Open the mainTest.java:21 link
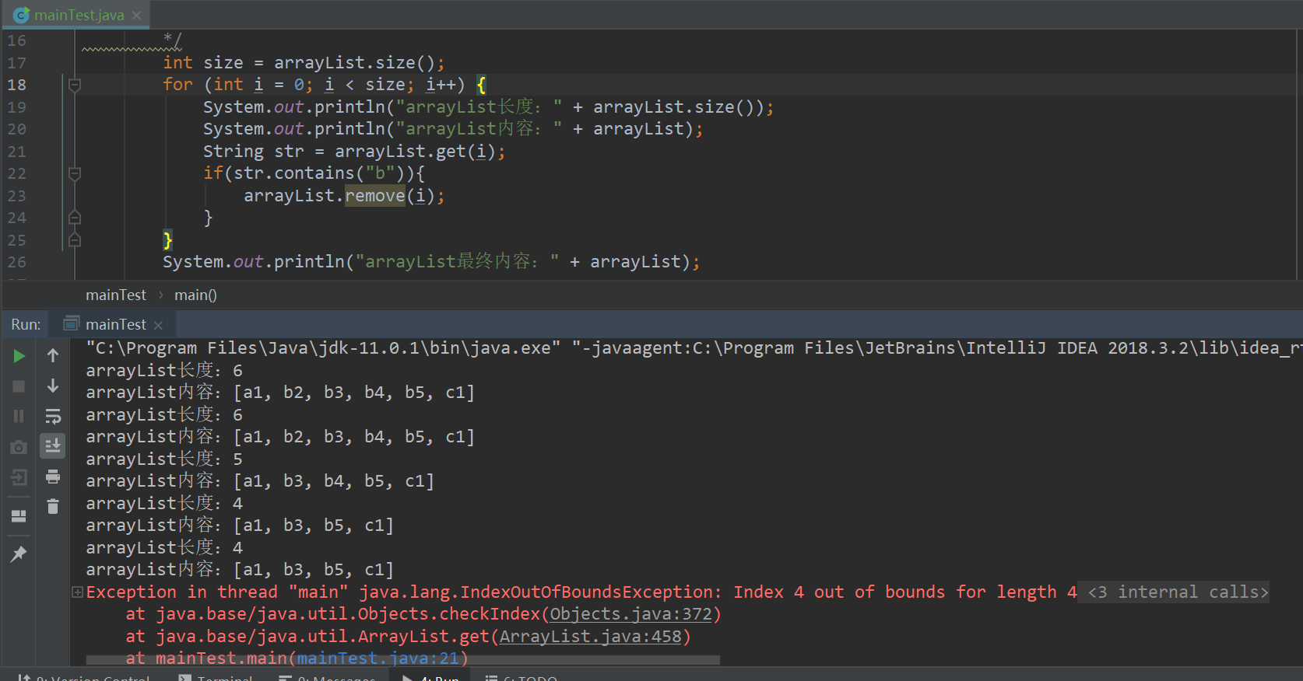 (x=378, y=658)
